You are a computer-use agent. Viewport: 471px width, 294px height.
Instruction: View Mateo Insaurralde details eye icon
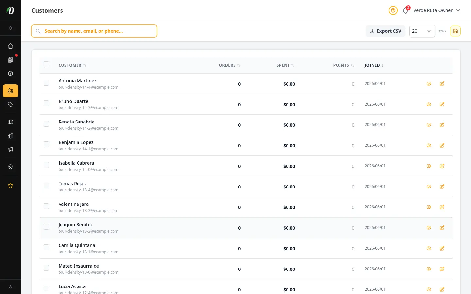click(x=429, y=269)
